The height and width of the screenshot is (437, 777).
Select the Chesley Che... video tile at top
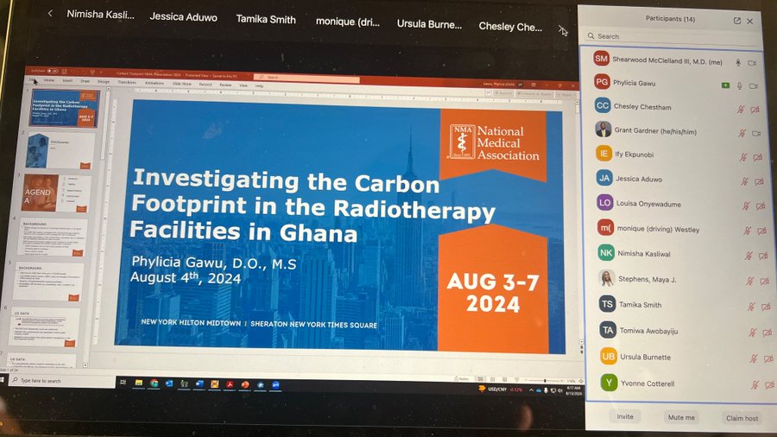[x=510, y=27]
